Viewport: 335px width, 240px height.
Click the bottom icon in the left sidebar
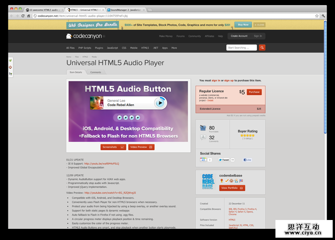10,74
